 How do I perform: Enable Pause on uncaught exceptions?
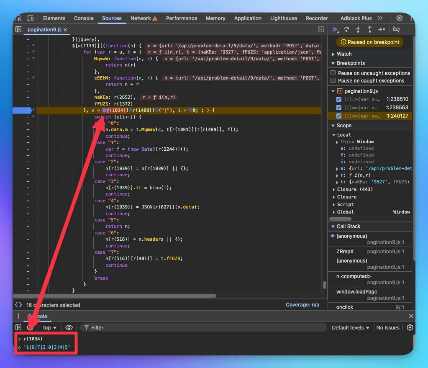[333, 73]
